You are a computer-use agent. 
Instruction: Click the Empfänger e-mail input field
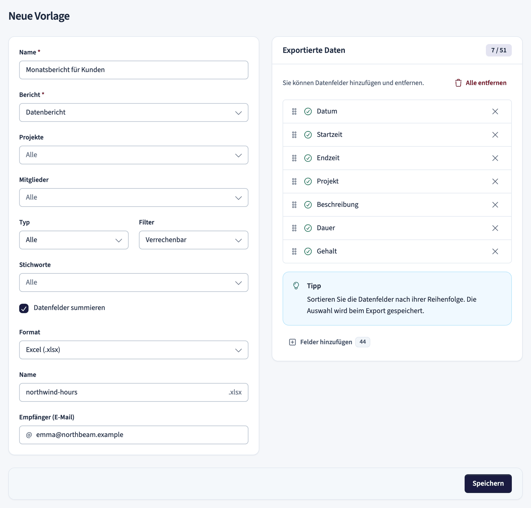click(134, 435)
